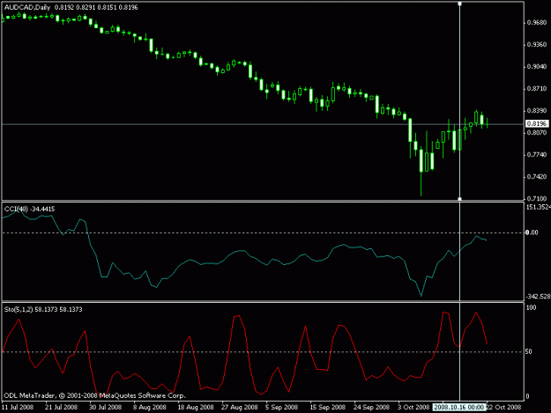The height and width of the screenshot is (413, 551).
Task: Click the 0.9680 price scale label
Action: point(537,23)
